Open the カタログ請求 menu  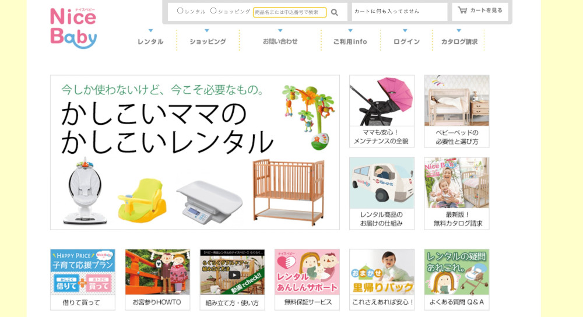point(459,41)
